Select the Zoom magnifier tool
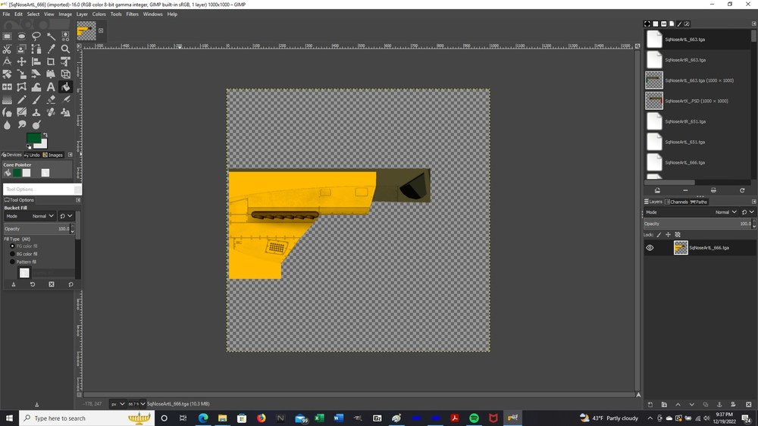The image size is (758, 426). click(x=65, y=49)
